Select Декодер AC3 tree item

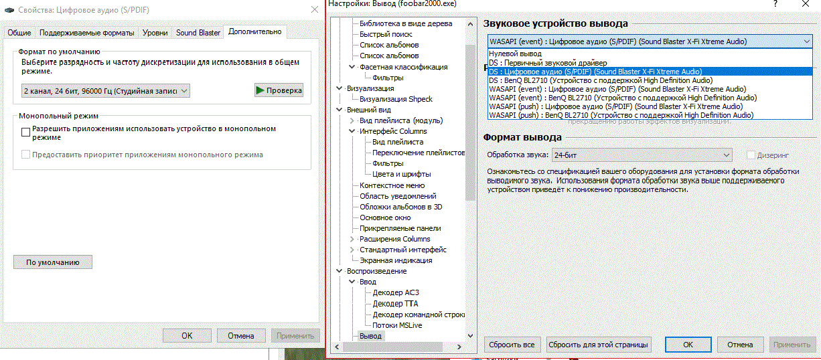coord(396,292)
